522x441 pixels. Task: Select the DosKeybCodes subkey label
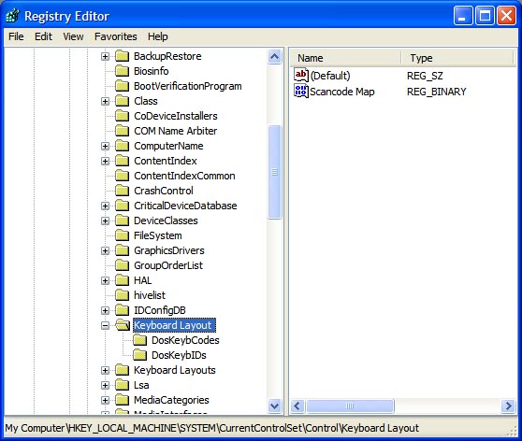coord(185,340)
